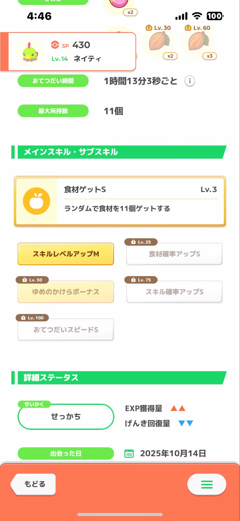Open the green hamburger menu button
Screen dimensions: 240x521
pos(207,484)
